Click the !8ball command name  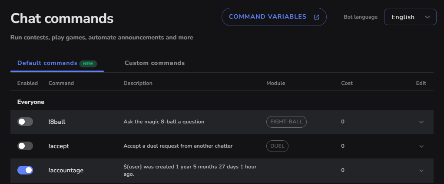[57, 122]
